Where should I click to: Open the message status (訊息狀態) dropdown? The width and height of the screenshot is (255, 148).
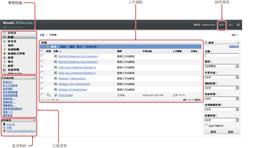pos(222,99)
